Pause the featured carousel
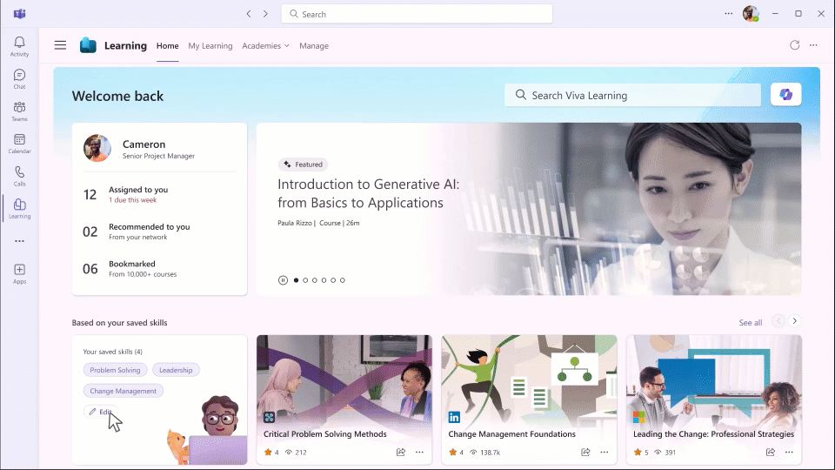 click(x=283, y=280)
